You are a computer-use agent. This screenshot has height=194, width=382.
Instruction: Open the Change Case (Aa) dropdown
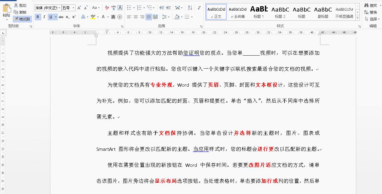95,8
